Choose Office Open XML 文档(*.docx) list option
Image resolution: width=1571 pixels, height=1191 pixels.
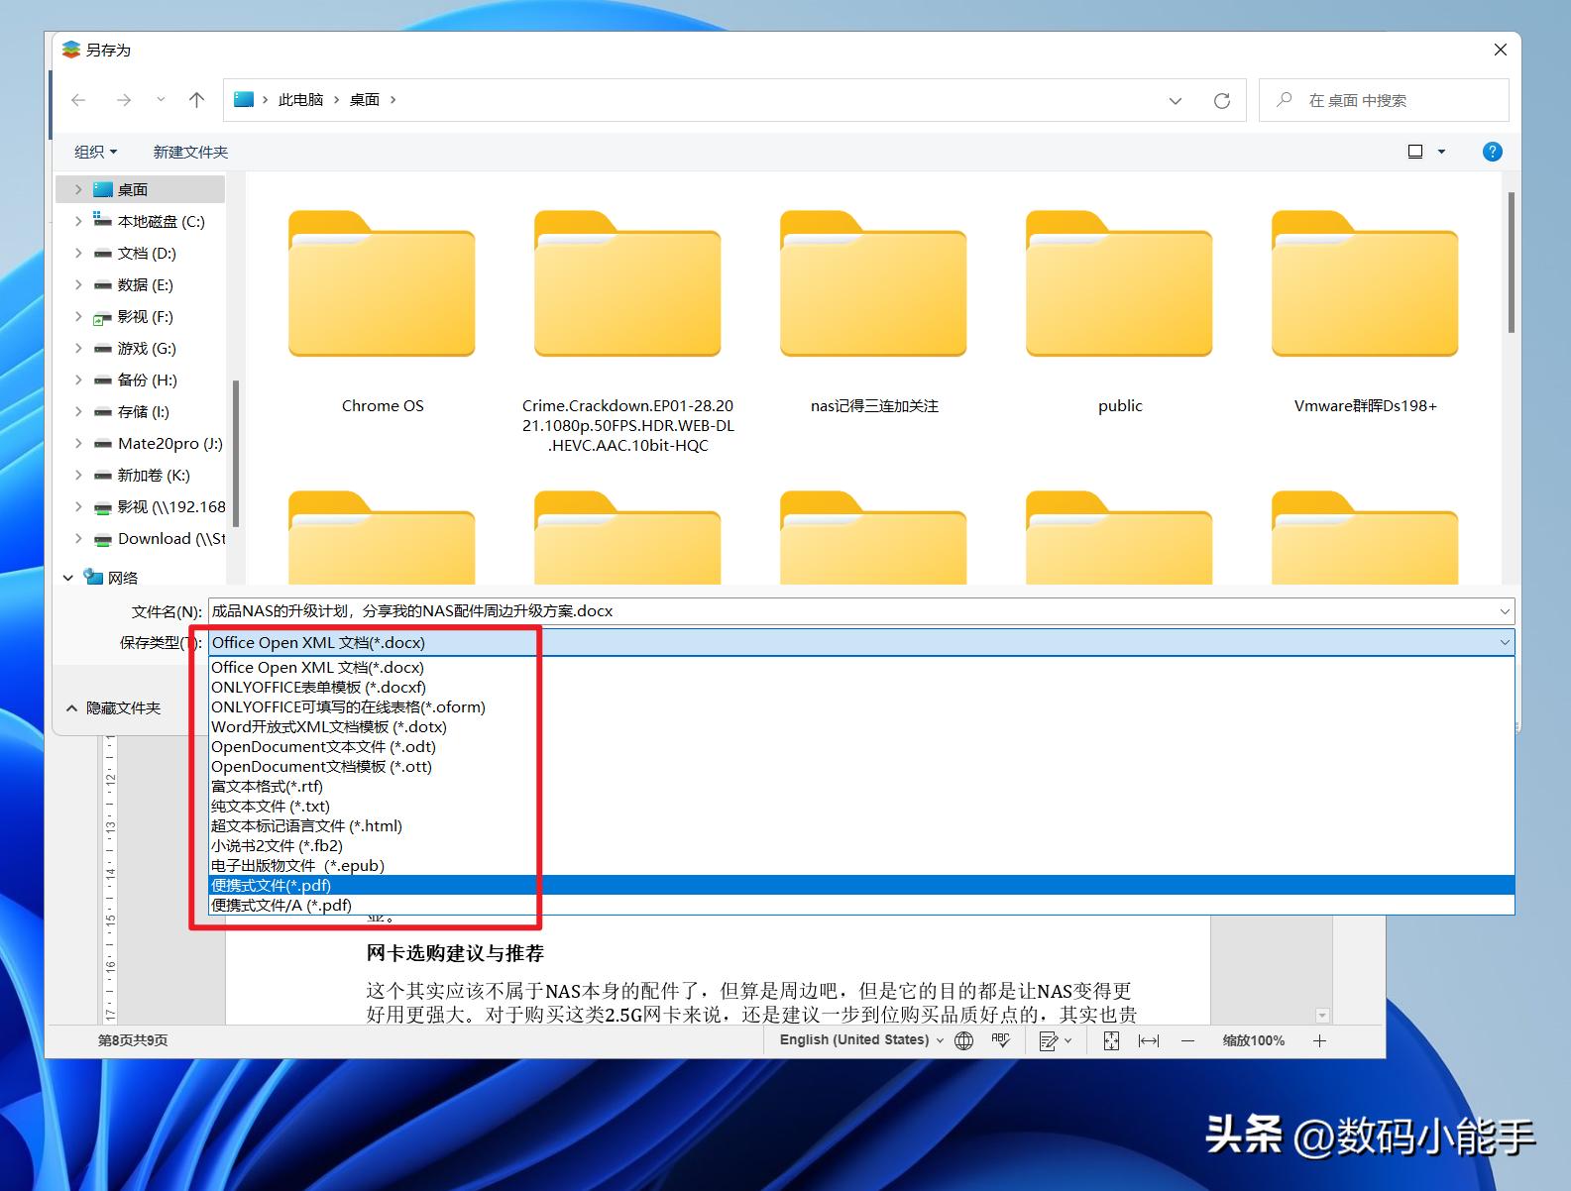861,668
